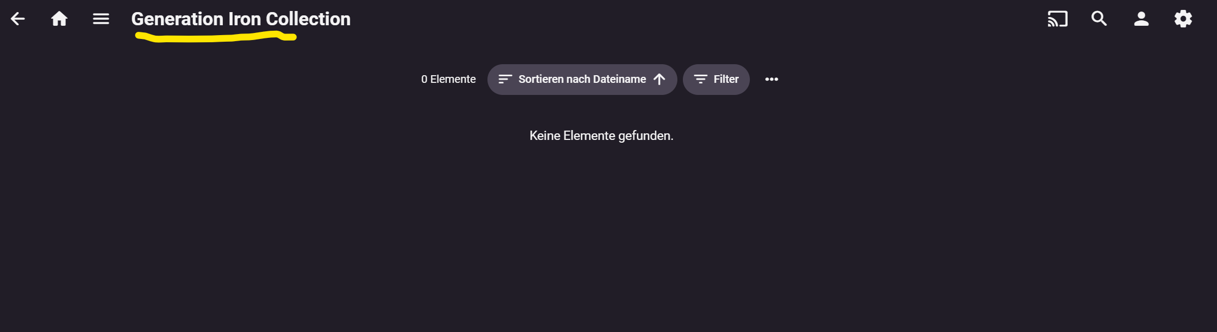Click the sort lines icon beside 'Sortieren'
This screenshot has height=332, width=1217.
tap(505, 80)
